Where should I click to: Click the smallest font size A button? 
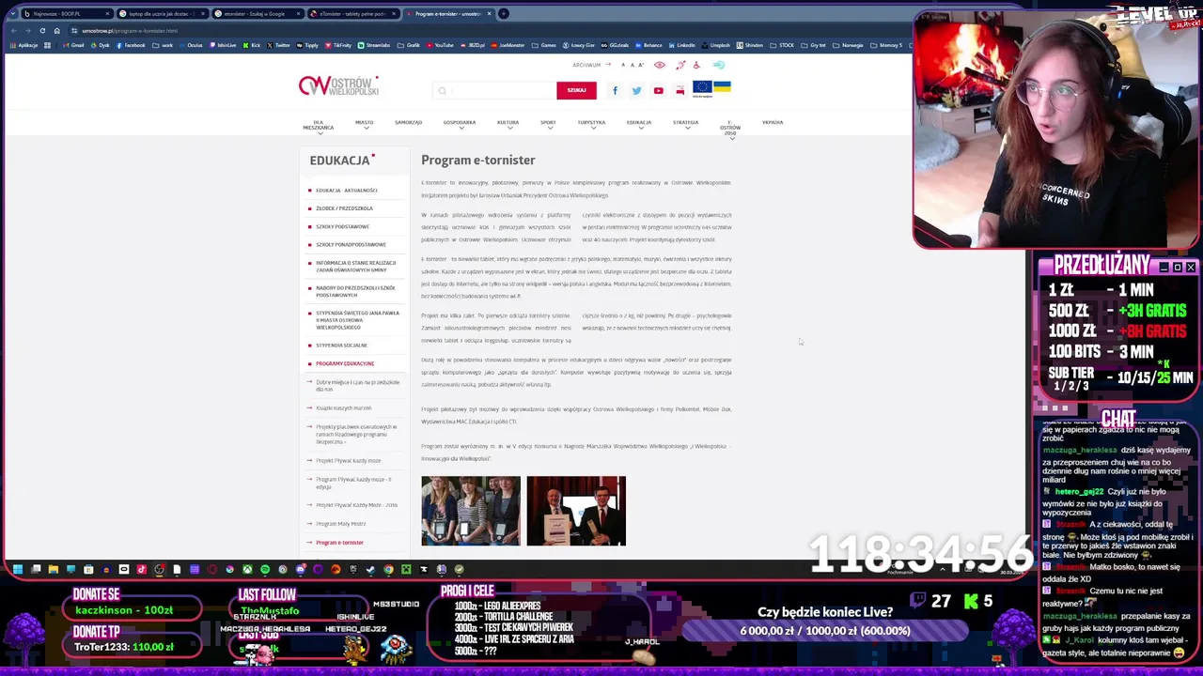coord(622,66)
